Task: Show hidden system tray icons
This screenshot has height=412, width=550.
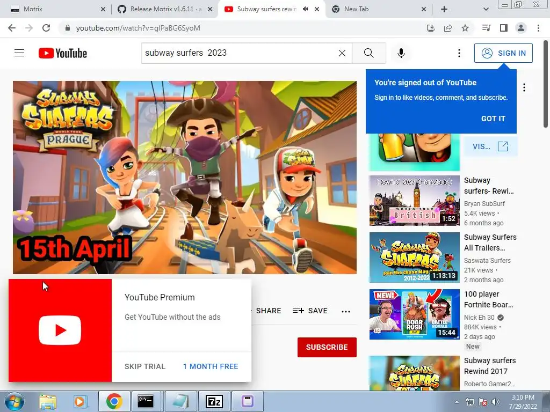Action: pos(457,402)
